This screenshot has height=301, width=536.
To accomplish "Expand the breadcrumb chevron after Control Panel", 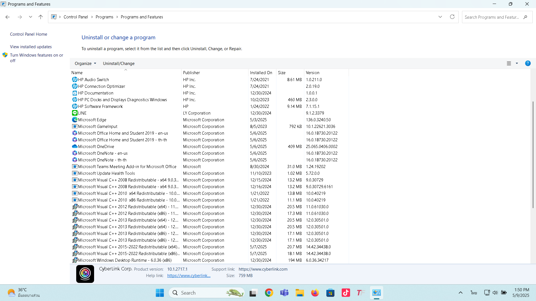I will point(92,17).
